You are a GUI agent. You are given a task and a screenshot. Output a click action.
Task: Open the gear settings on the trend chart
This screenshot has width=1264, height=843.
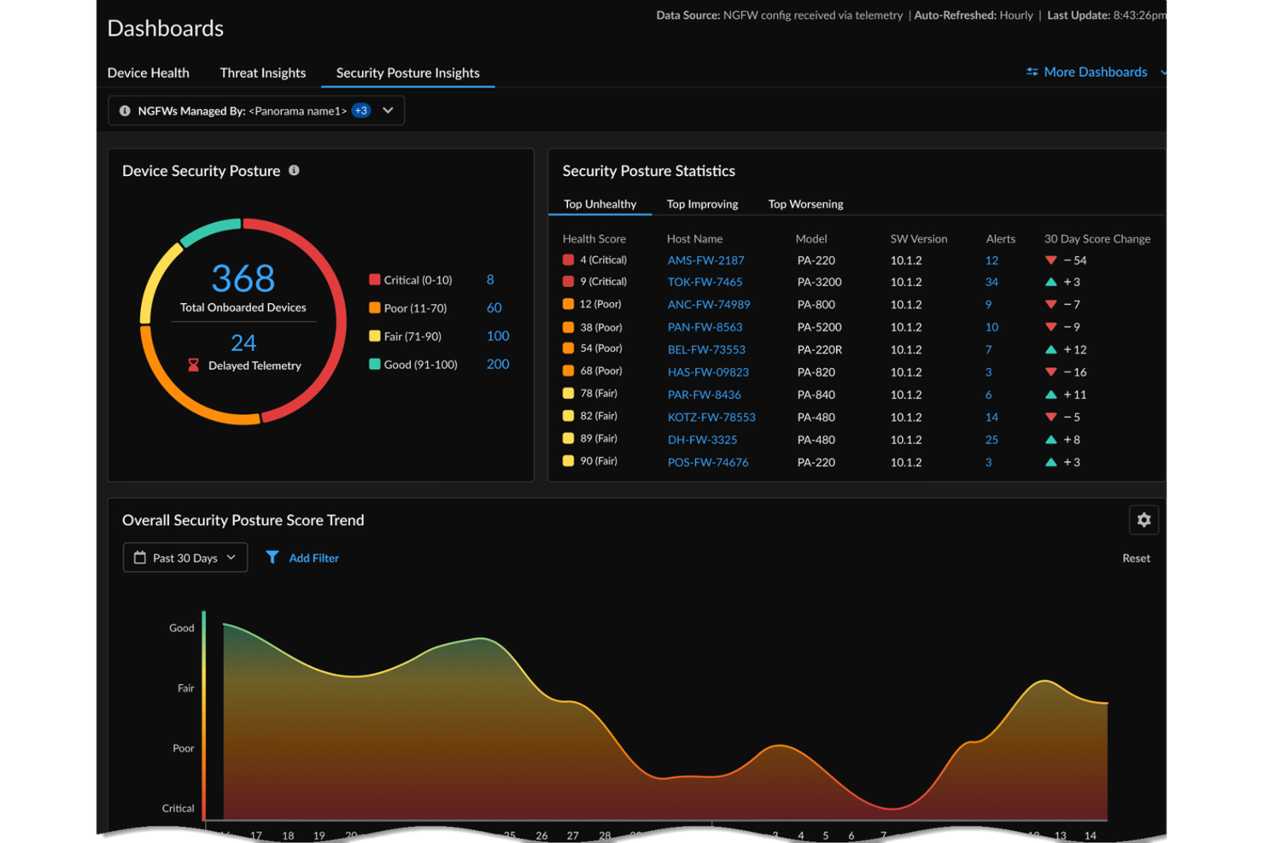[1144, 519]
